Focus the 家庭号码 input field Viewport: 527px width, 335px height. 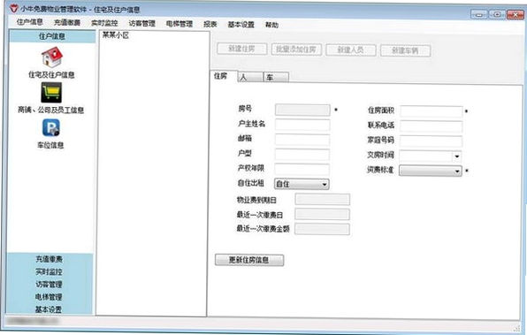click(x=431, y=141)
